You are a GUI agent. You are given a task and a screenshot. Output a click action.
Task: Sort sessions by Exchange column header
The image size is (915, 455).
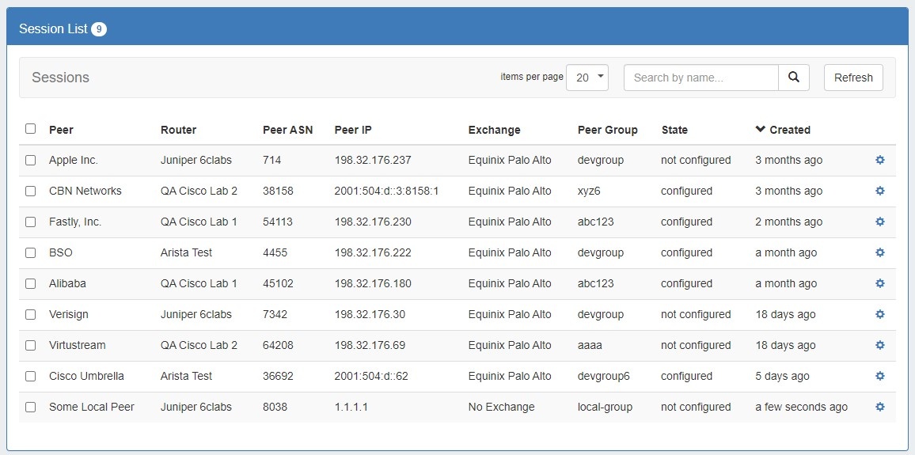click(494, 130)
